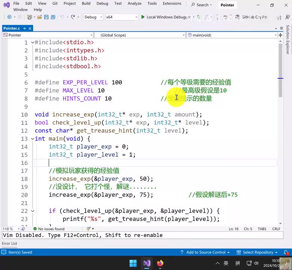Viewport: 292px width, 270px height.
Task: Close the Pointer.c tab with X
Action: click(30, 28)
